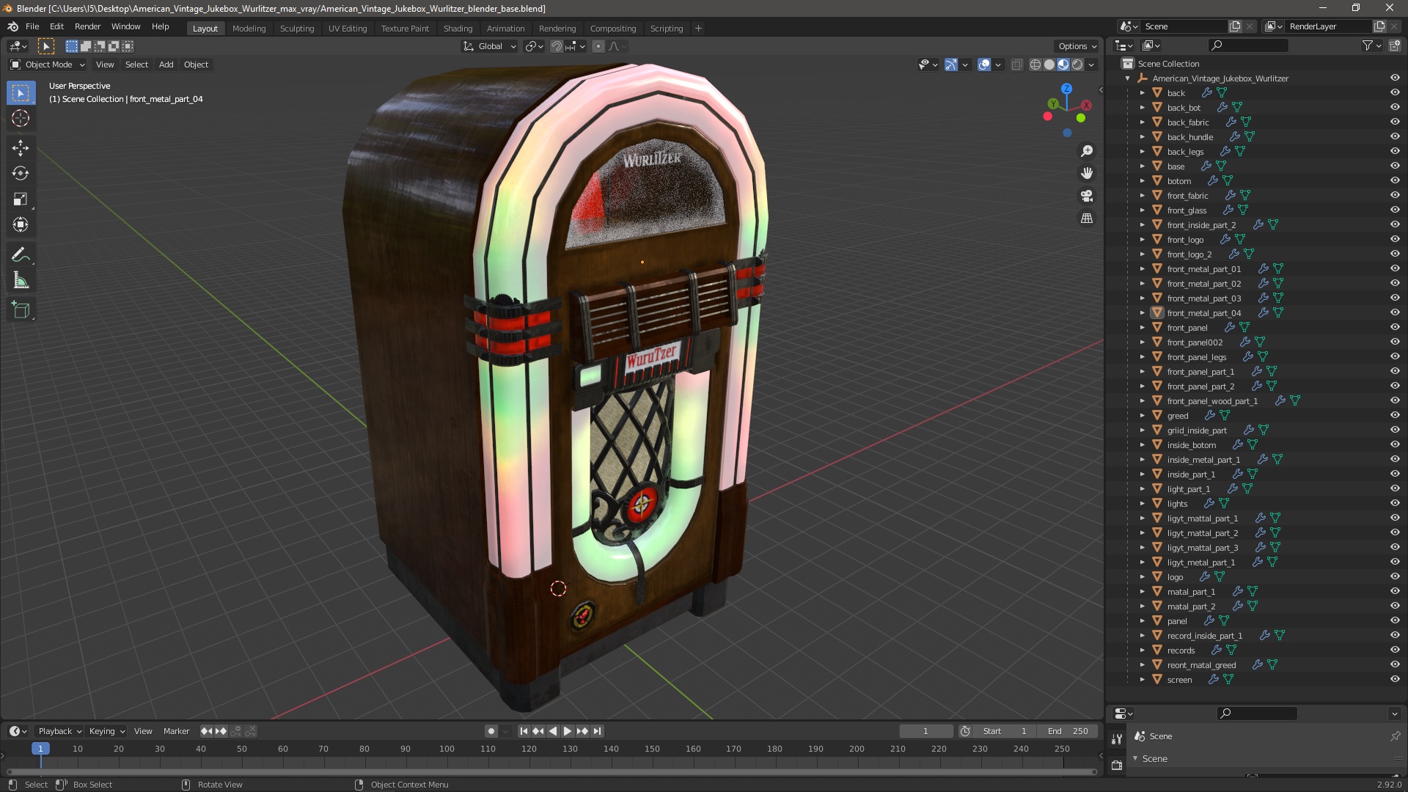Hide the front_logo object
Image resolution: width=1408 pixels, height=792 pixels.
point(1395,240)
